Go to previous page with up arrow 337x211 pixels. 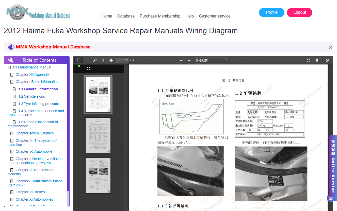(103, 60)
